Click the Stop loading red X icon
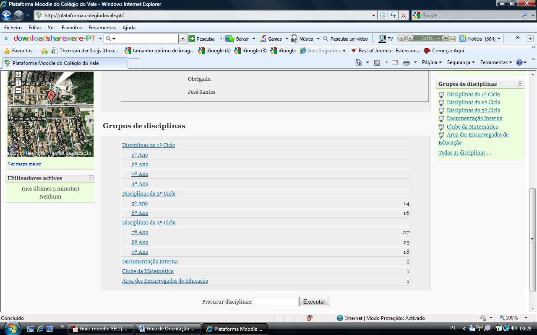This screenshot has height=335, width=537. 403,15
